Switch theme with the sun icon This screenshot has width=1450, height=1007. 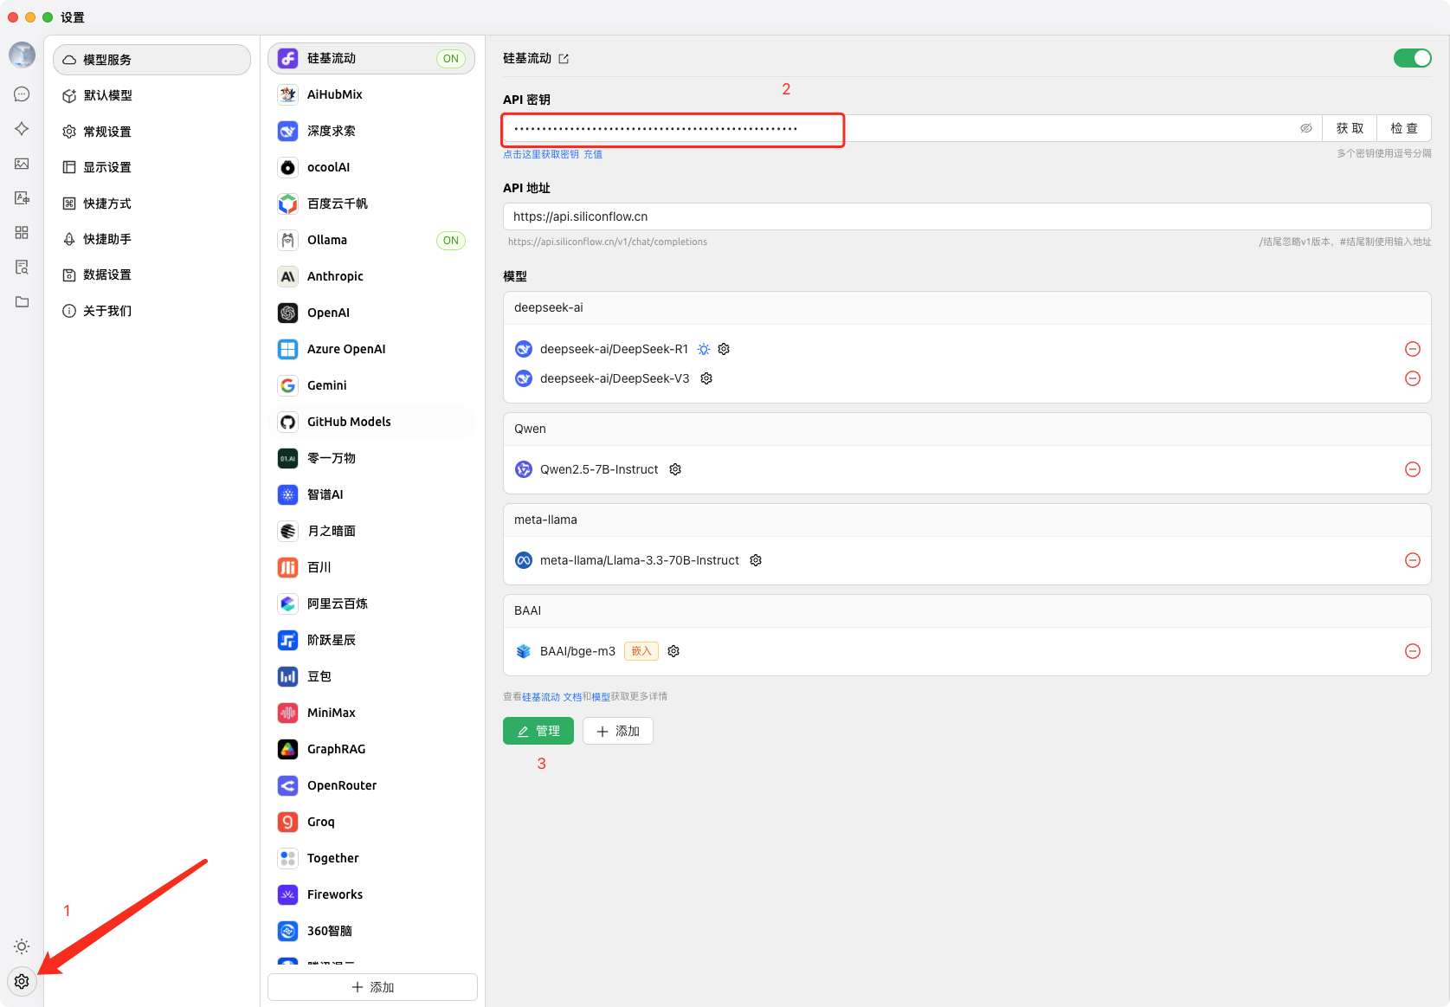(22, 946)
